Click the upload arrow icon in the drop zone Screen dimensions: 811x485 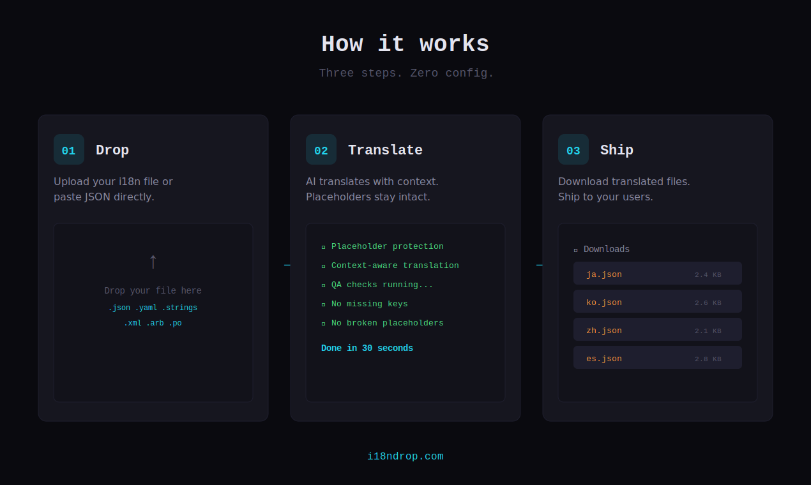(153, 261)
